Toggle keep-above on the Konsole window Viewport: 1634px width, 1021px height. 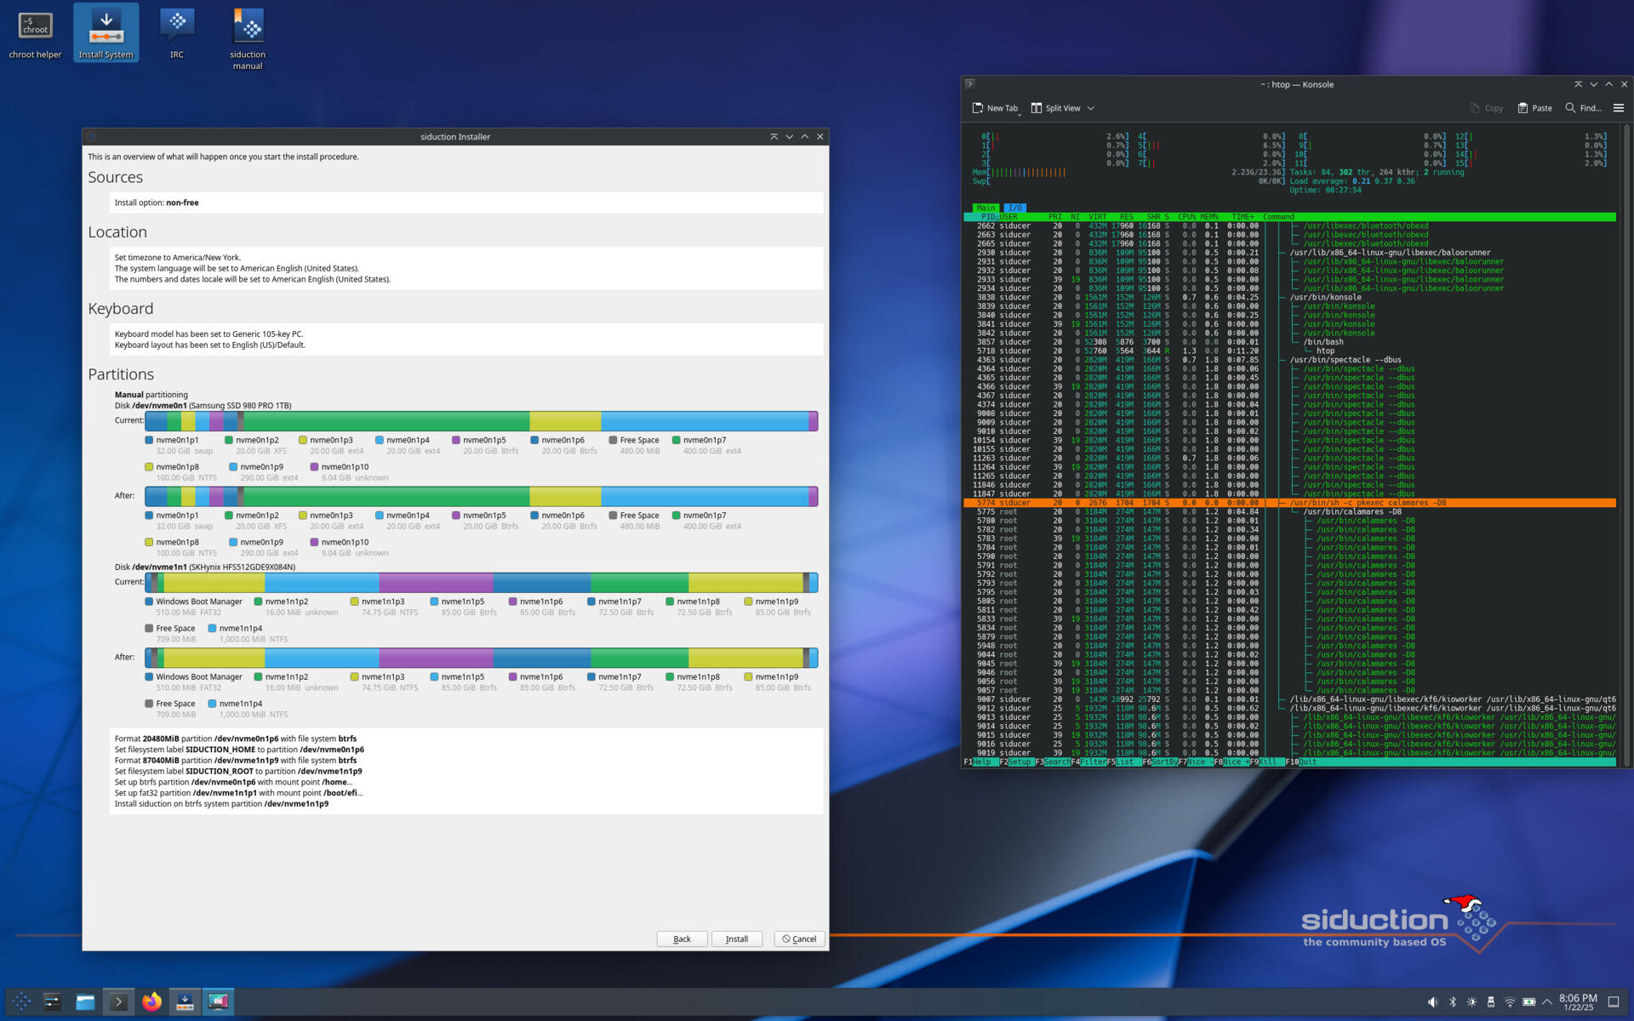(x=1578, y=84)
